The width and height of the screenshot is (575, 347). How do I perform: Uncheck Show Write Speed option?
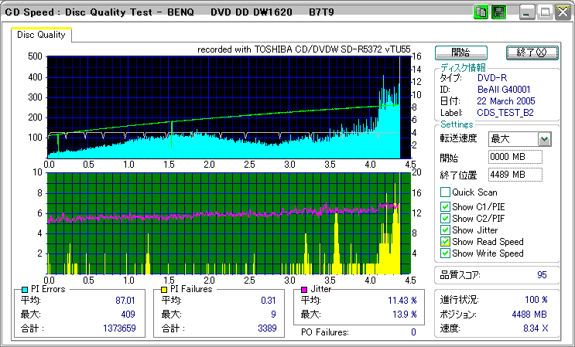(445, 253)
